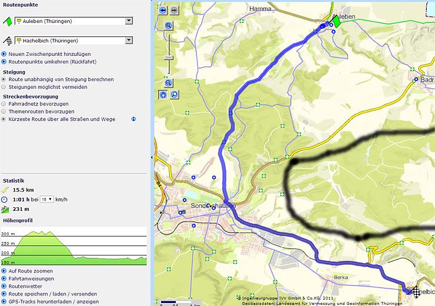Open the km/h speed dropdown
The width and height of the screenshot is (435, 306).
47,200
